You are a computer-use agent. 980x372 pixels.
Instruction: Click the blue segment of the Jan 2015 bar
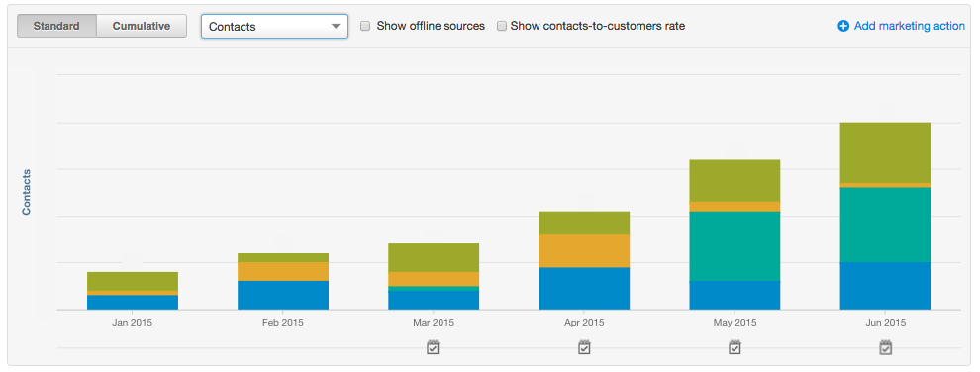point(133,302)
